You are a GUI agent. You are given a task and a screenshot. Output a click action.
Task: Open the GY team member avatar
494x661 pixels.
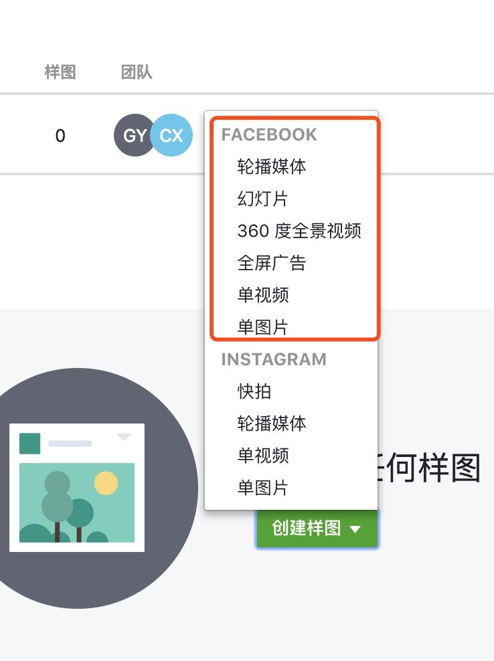[x=135, y=135]
